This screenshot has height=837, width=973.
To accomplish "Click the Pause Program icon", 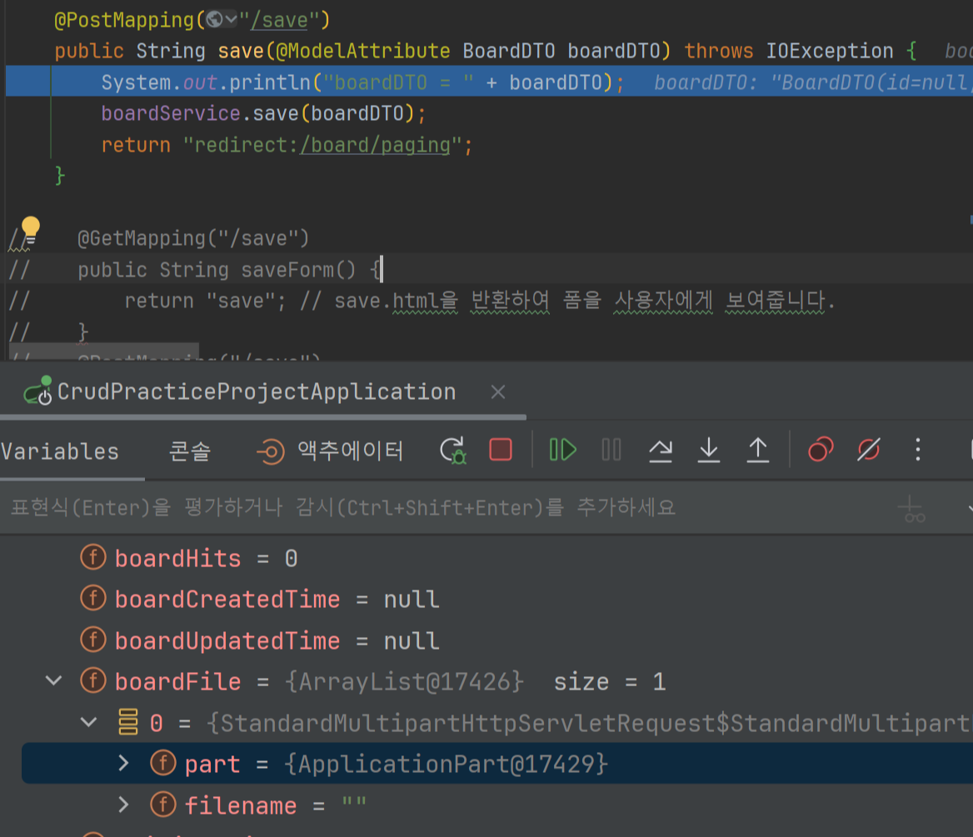I will coord(611,450).
